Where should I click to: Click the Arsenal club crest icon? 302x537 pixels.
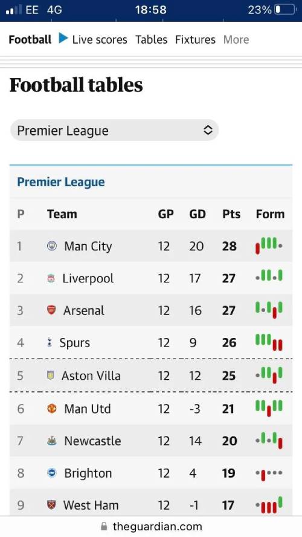click(x=51, y=310)
